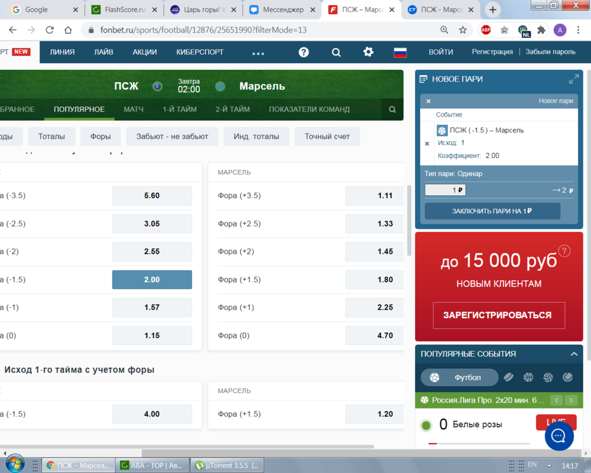The image size is (591, 473).
Task: Open the ЛАЙВ menu
Action: pyautogui.click(x=103, y=52)
